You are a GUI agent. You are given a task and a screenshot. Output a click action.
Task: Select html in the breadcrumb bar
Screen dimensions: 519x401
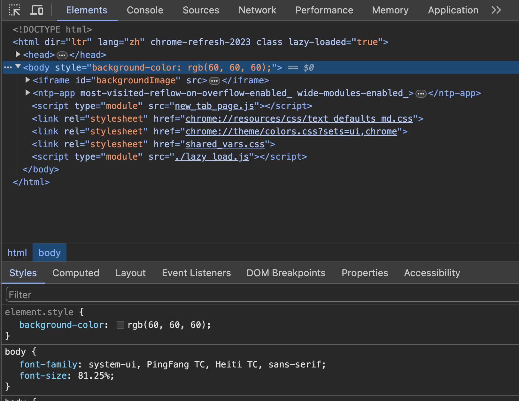pyautogui.click(x=17, y=253)
